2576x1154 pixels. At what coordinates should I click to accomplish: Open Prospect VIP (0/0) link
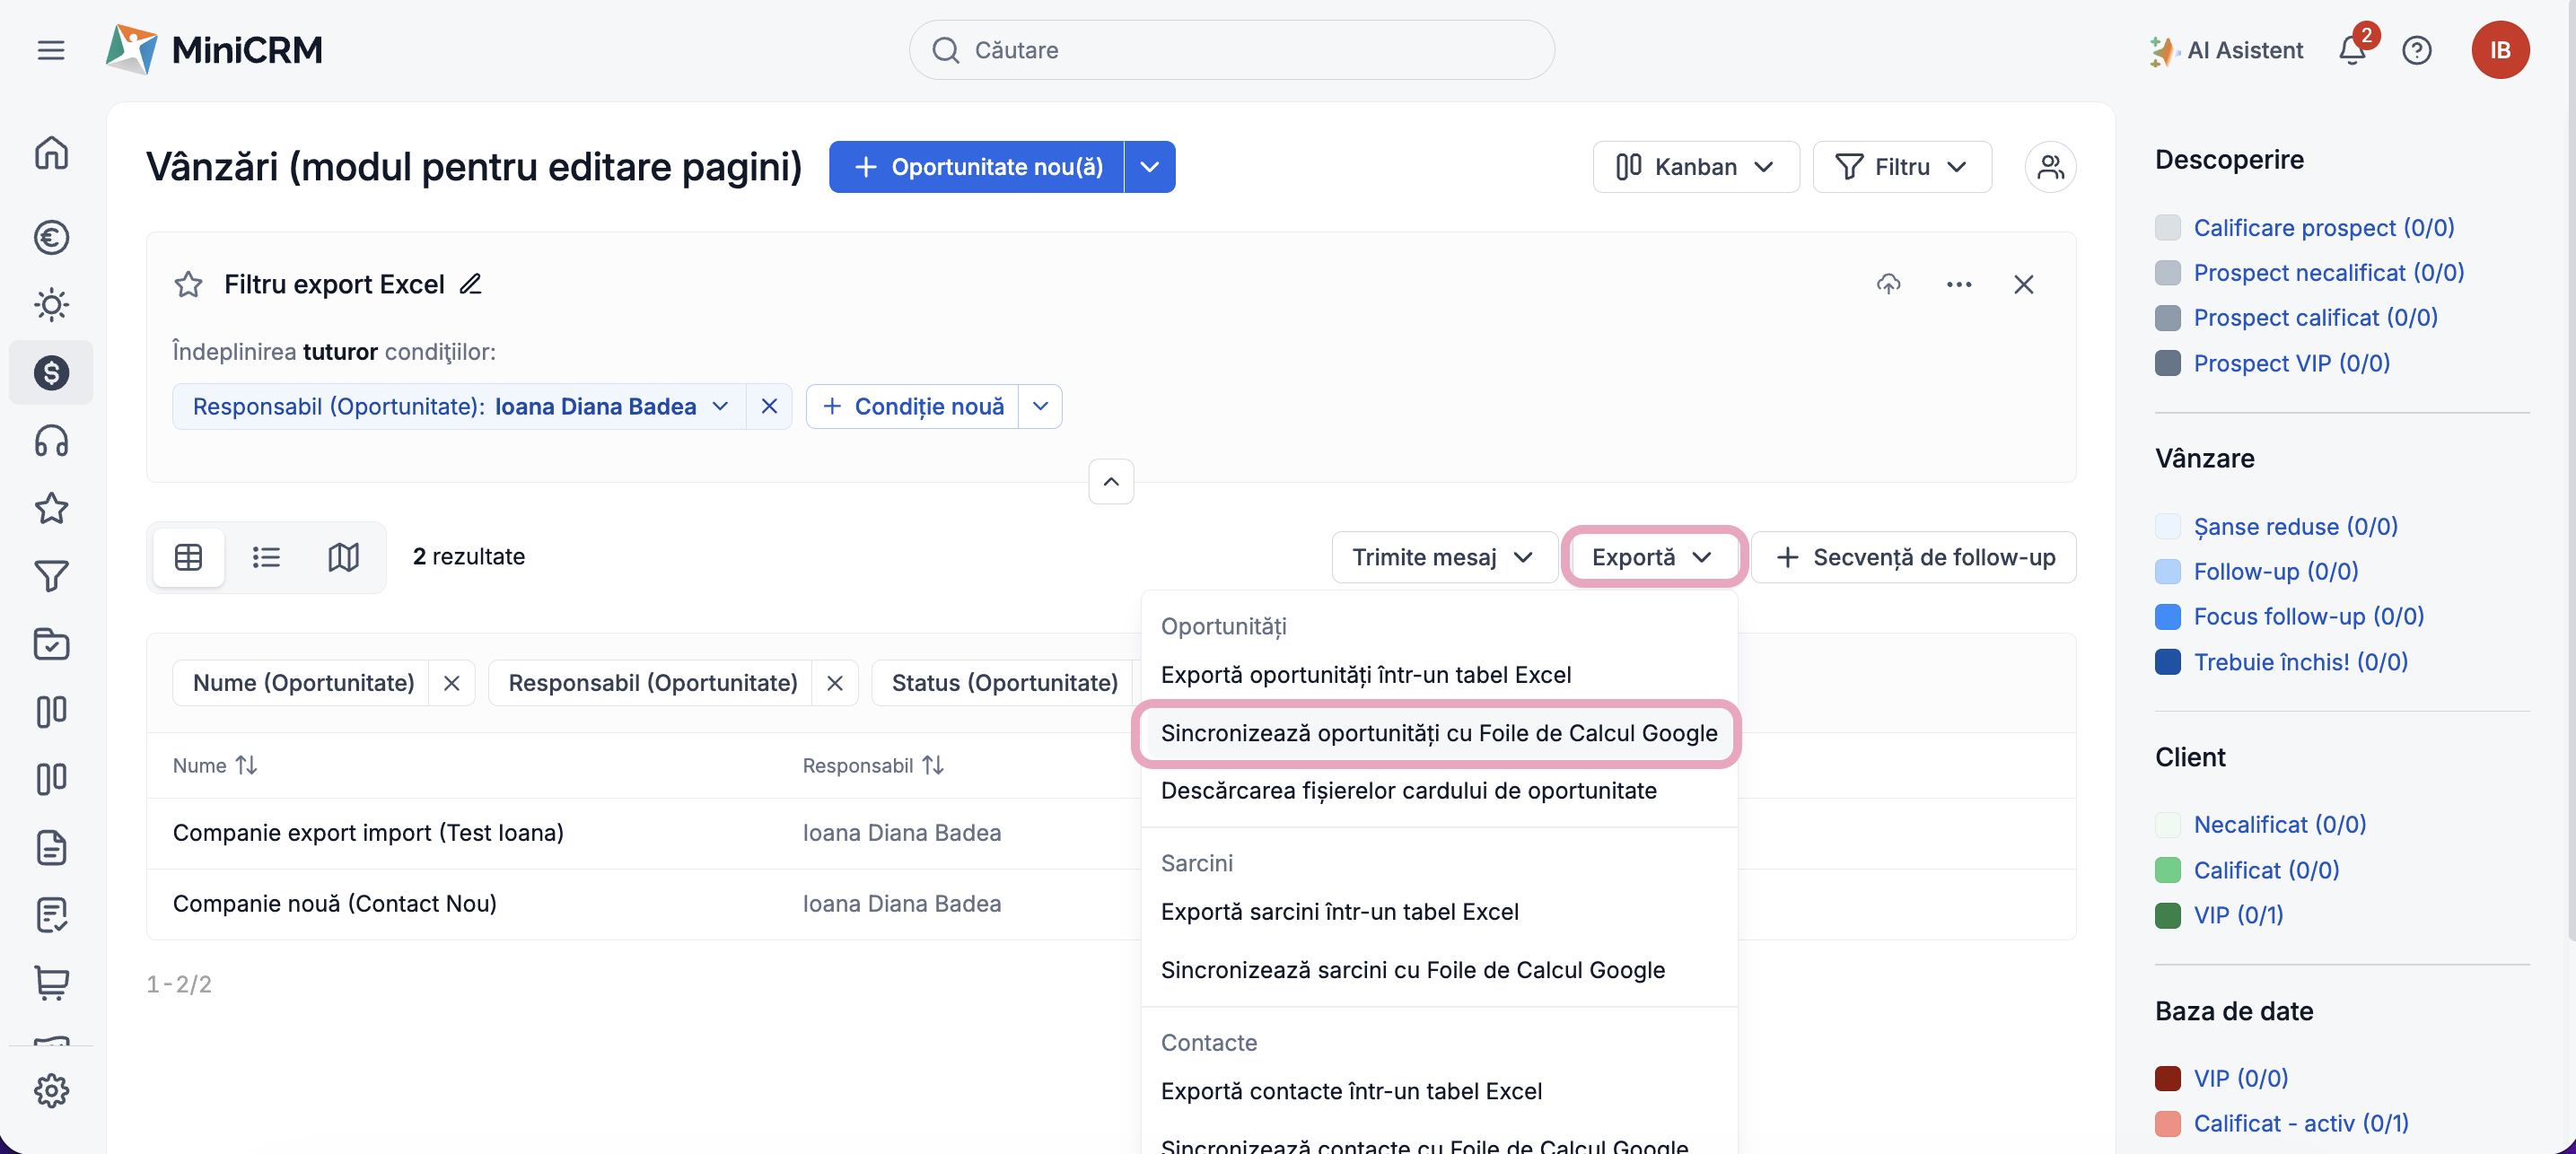[x=2291, y=363]
